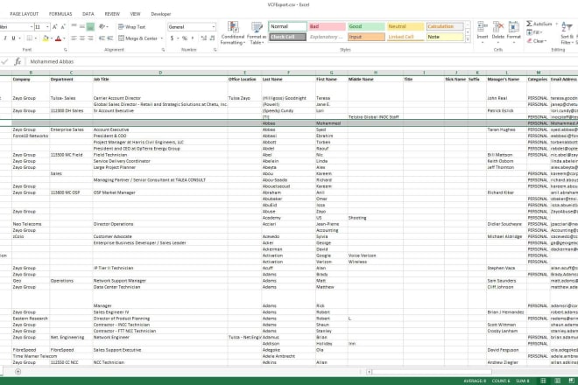Click the Insert Function fx icon
Image resolution: width=578 pixels, height=385 pixels.
18,62
